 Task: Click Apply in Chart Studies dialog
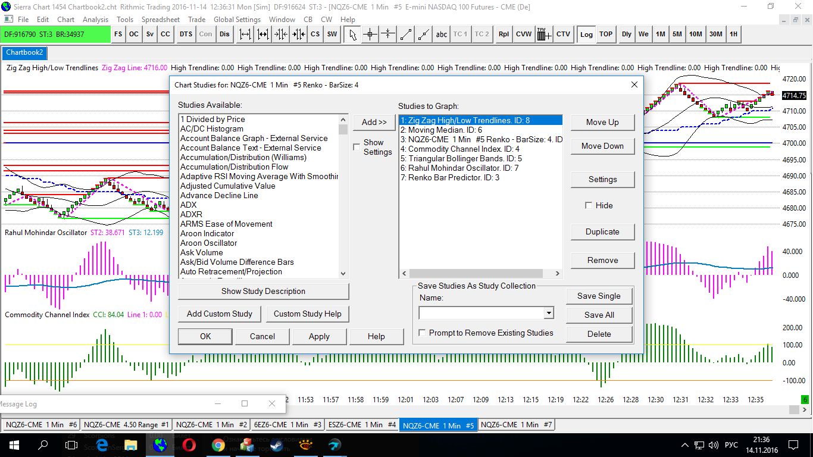[319, 336]
